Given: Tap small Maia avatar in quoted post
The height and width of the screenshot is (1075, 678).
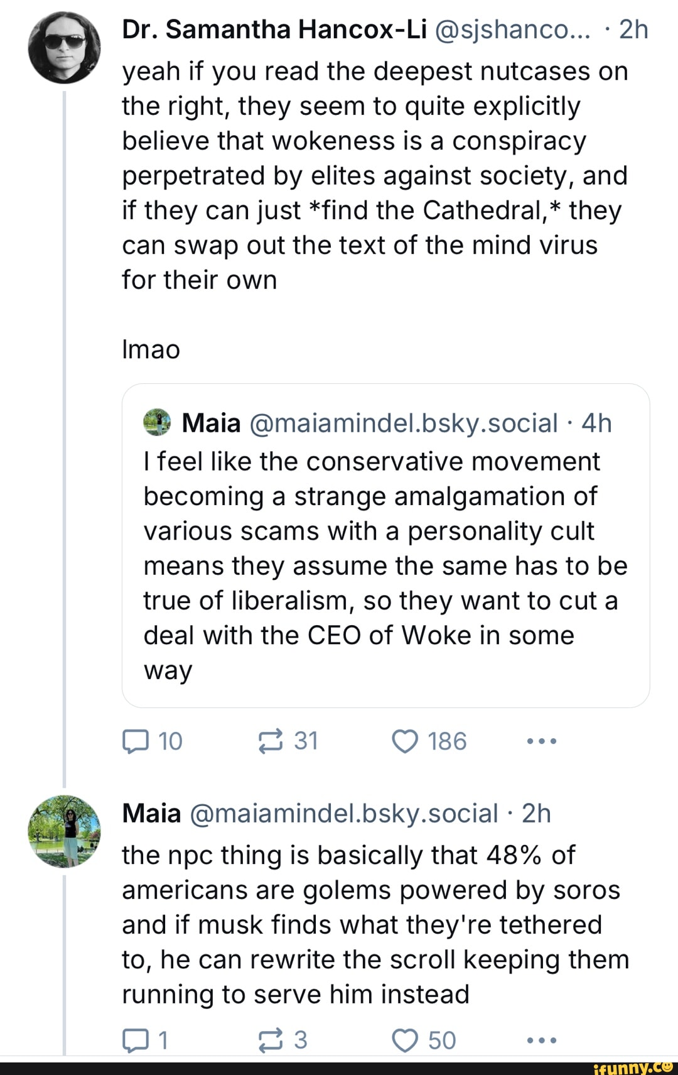Looking at the screenshot, I should pos(157,422).
